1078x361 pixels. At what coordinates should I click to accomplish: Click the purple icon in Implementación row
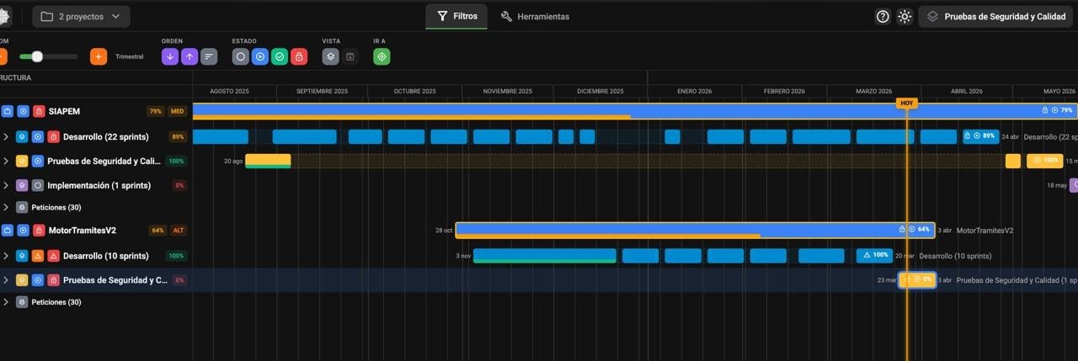tap(22, 185)
